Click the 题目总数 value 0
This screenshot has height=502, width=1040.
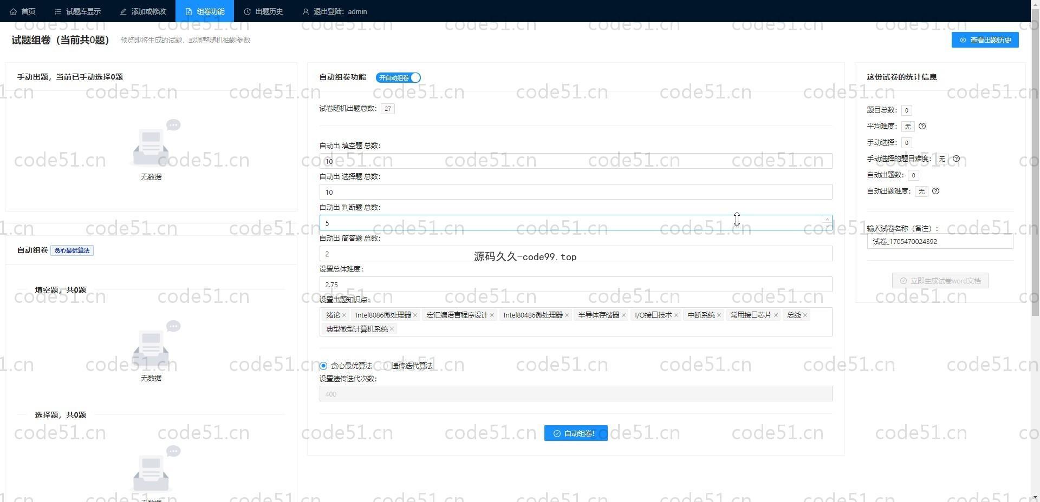click(x=907, y=110)
